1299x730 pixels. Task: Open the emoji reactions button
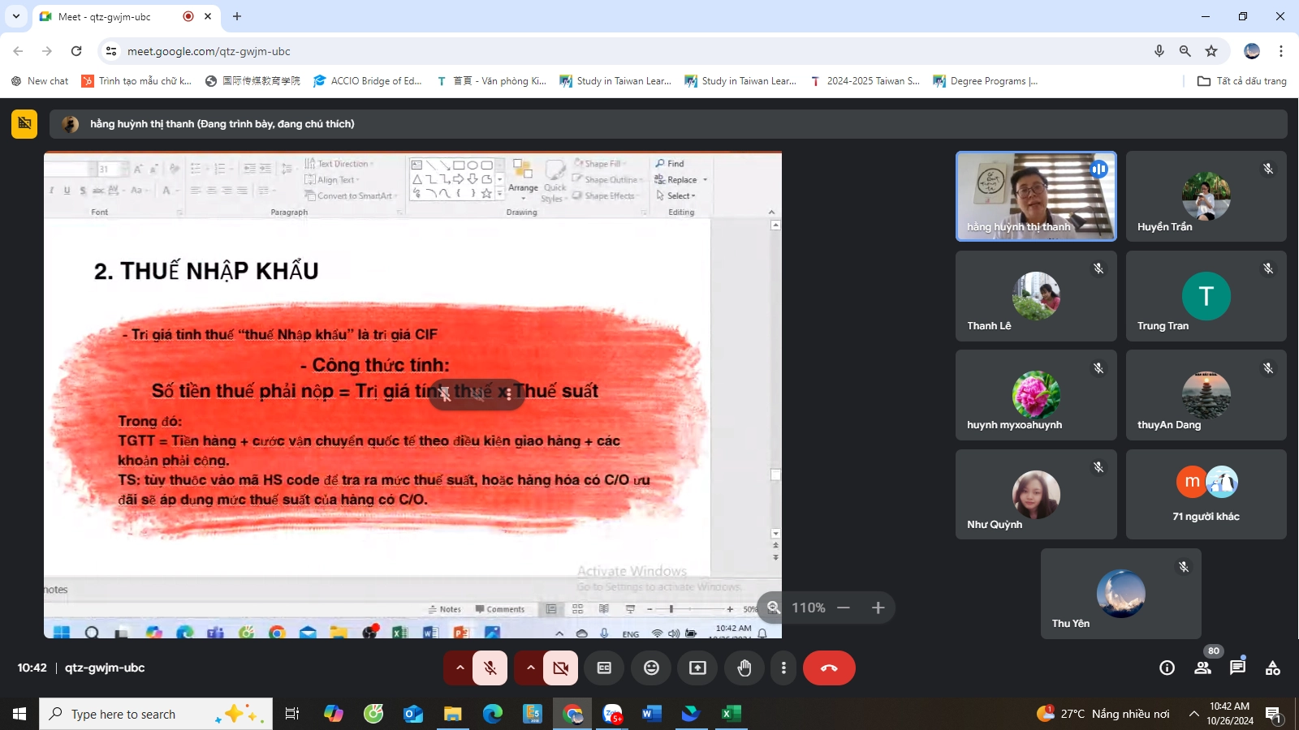[x=651, y=668]
